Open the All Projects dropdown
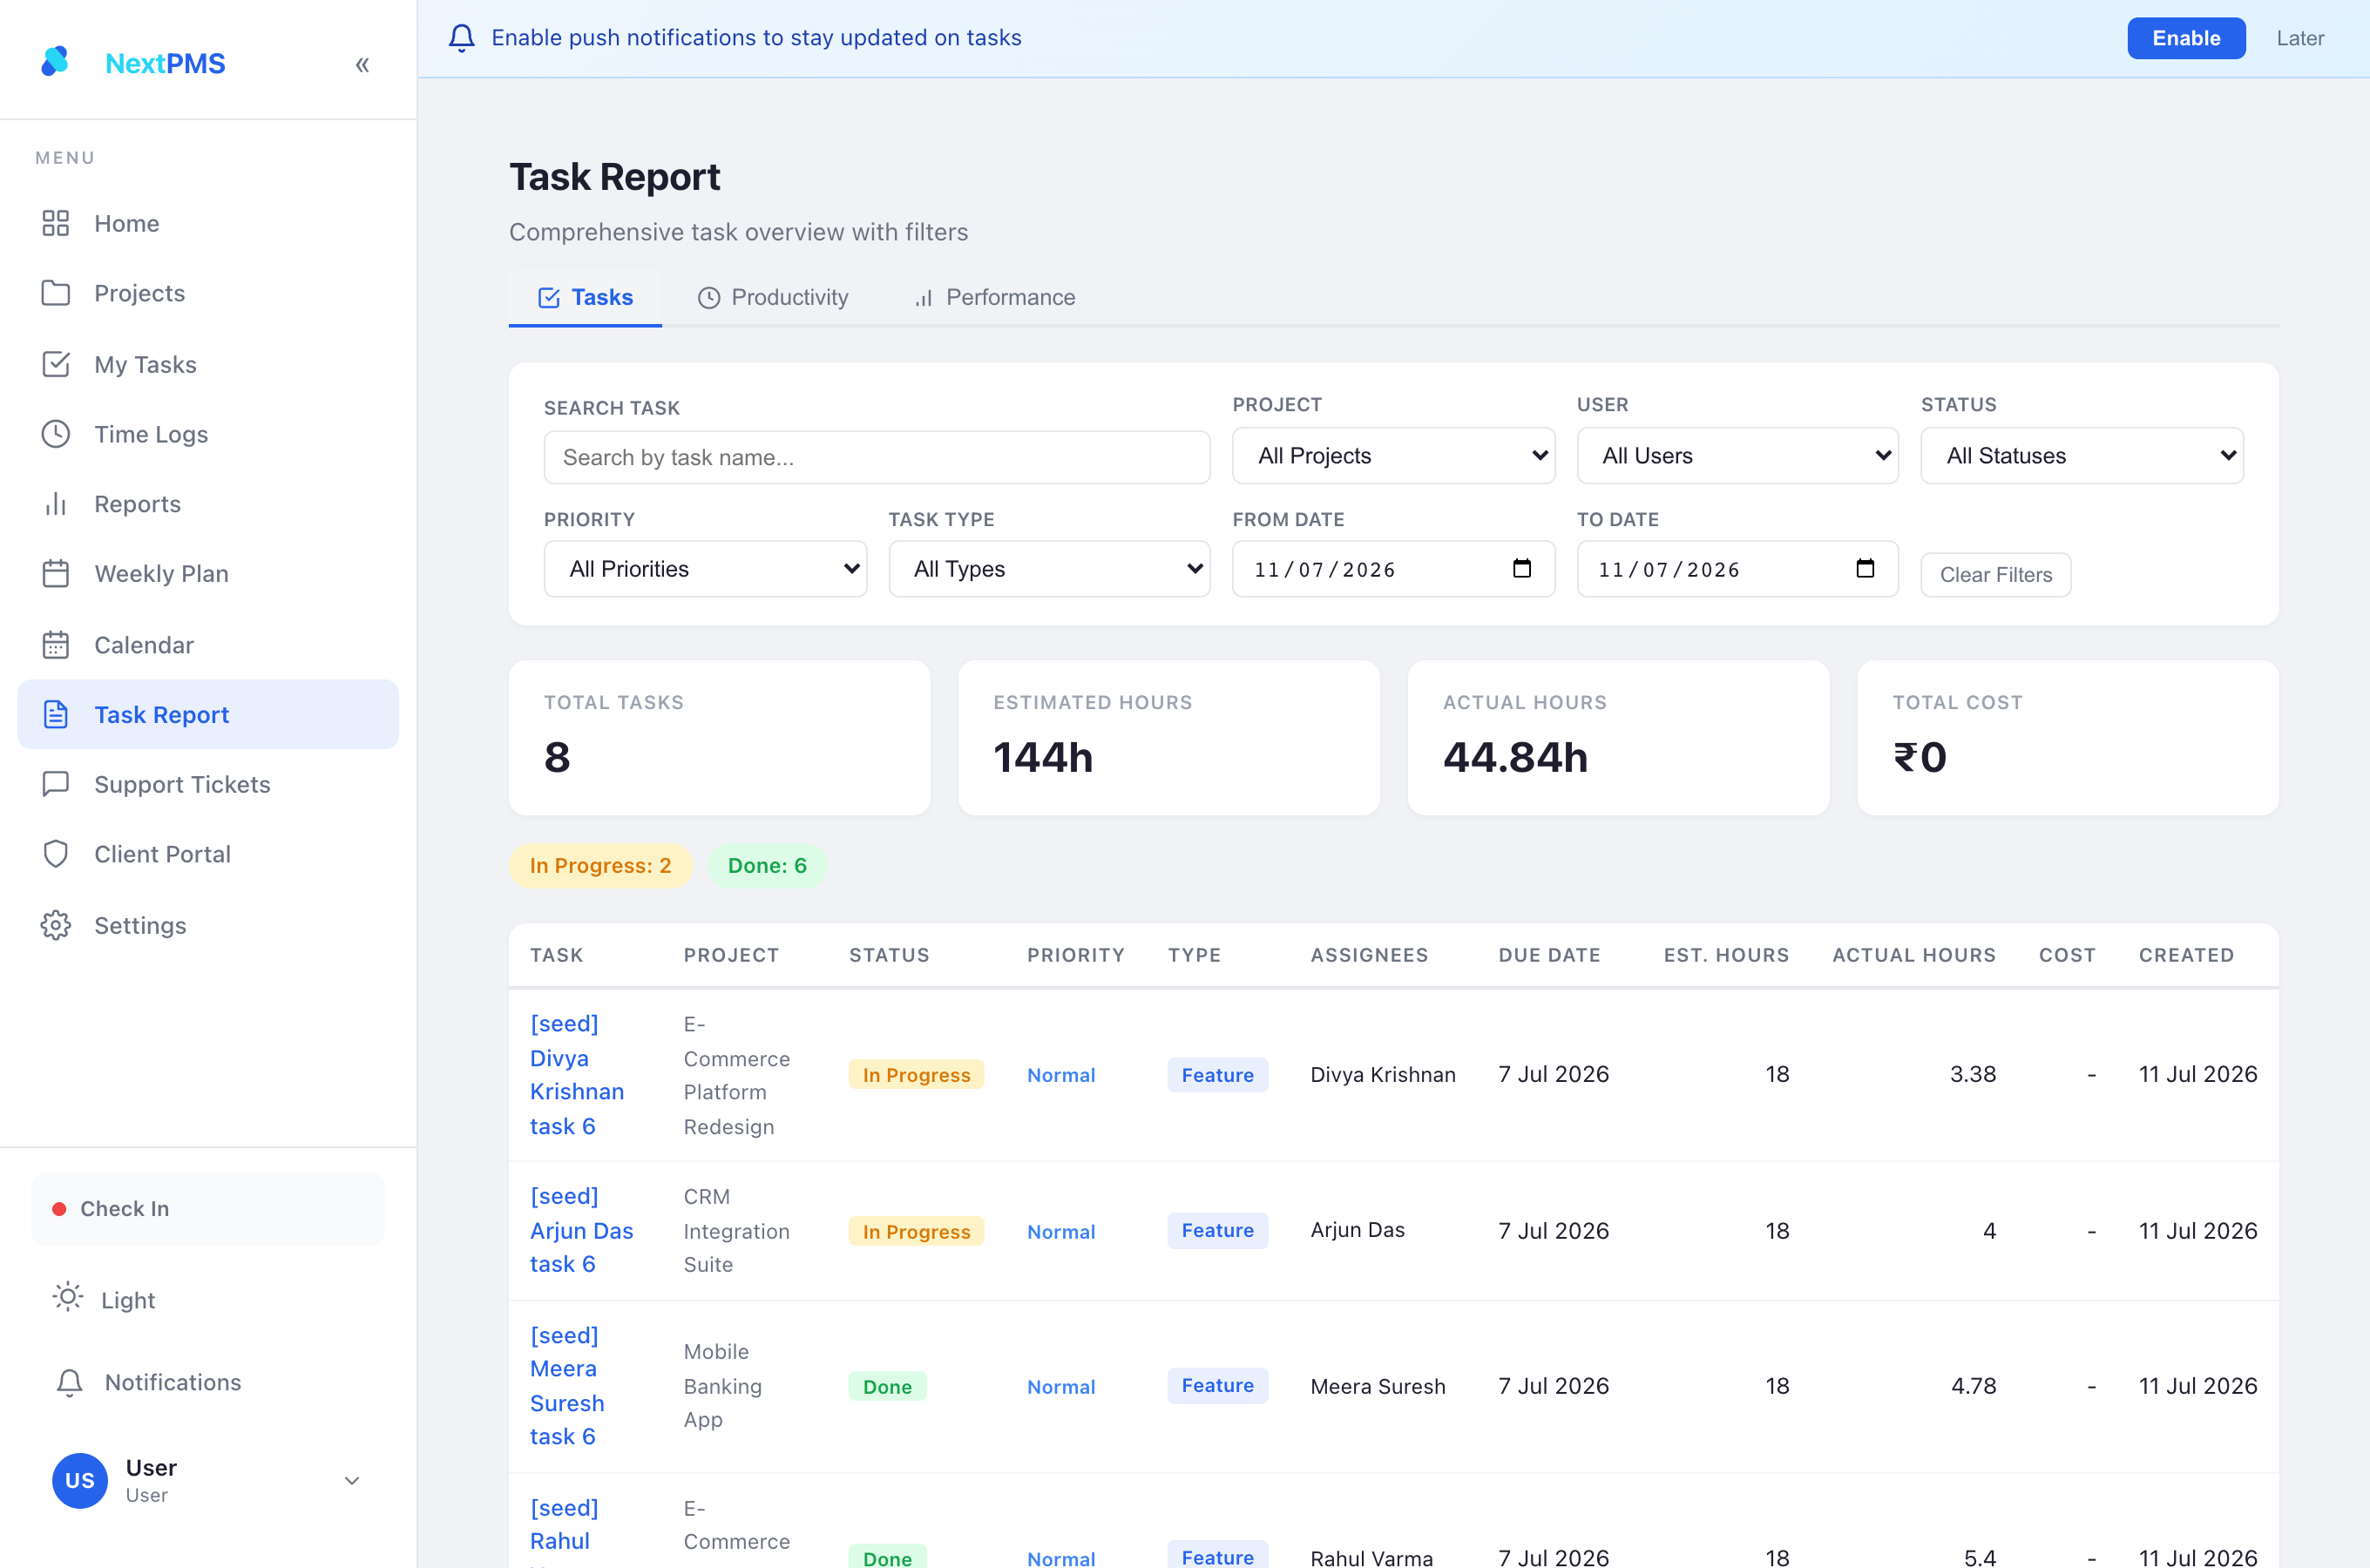Screen dimensions: 2370x1568 tap(1393, 456)
